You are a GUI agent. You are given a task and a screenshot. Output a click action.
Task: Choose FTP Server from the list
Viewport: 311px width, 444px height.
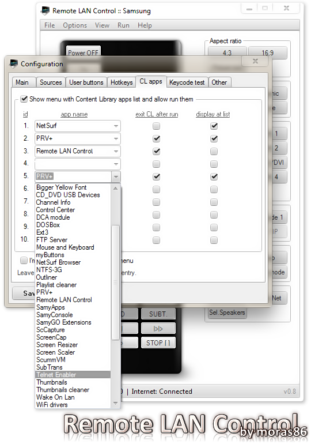(x=73, y=240)
